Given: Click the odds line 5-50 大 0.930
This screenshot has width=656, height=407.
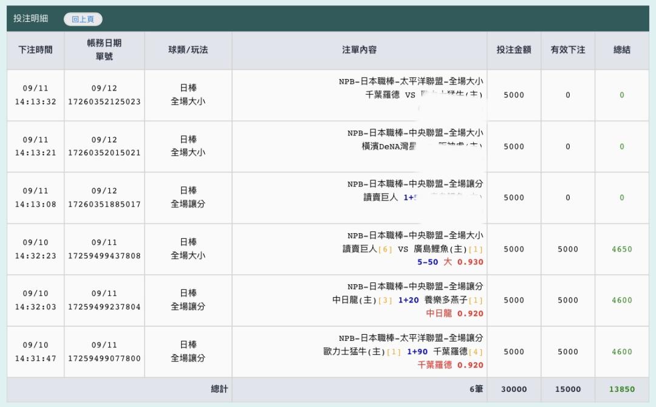Looking at the screenshot, I should pos(450,262).
